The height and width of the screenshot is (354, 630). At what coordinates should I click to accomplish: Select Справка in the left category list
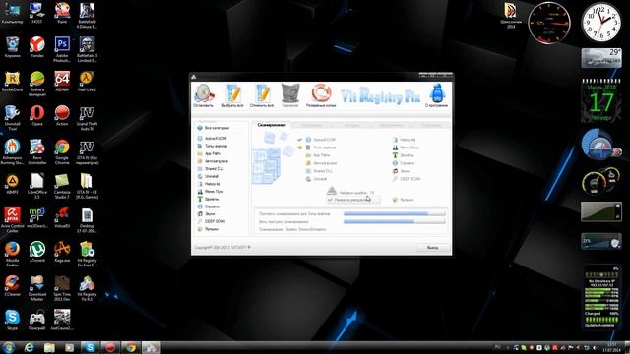pyautogui.click(x=208, y=206)
